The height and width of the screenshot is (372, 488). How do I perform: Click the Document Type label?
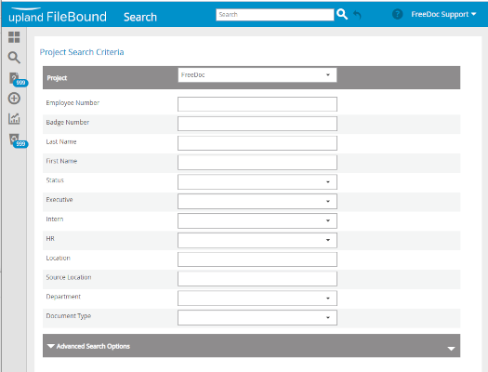[x=69, y=316]
